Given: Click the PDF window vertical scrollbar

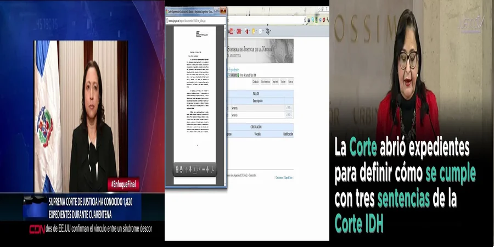Looking at the screenshot, I should 225,105.
